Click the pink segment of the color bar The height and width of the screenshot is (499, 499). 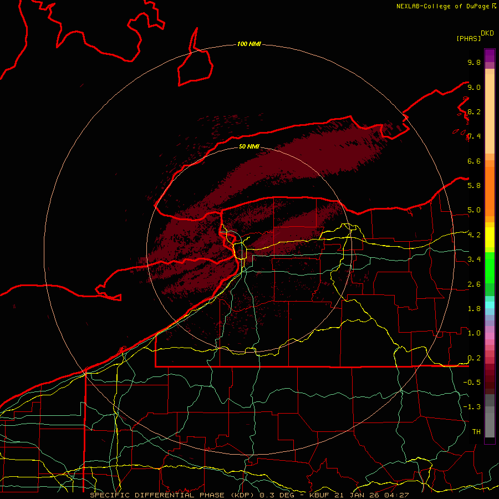490,336
